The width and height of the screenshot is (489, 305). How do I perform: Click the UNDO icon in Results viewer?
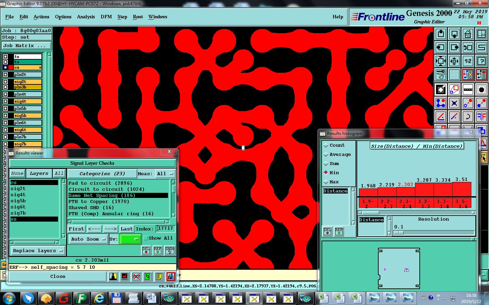[x=170, y=250]
